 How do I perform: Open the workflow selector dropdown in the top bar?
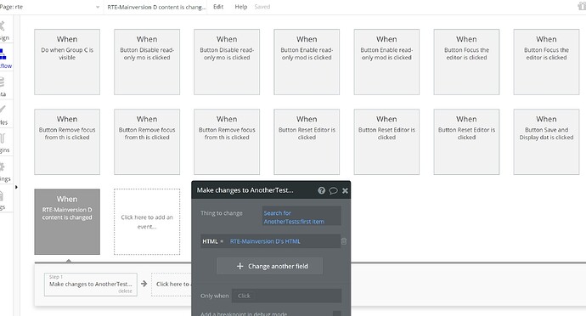[156, 7]
